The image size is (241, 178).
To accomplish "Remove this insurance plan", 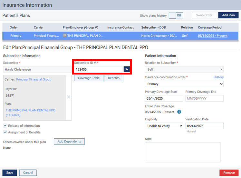I will (229, 173).
